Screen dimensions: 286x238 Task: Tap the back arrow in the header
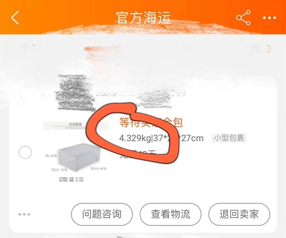[15, 17]
